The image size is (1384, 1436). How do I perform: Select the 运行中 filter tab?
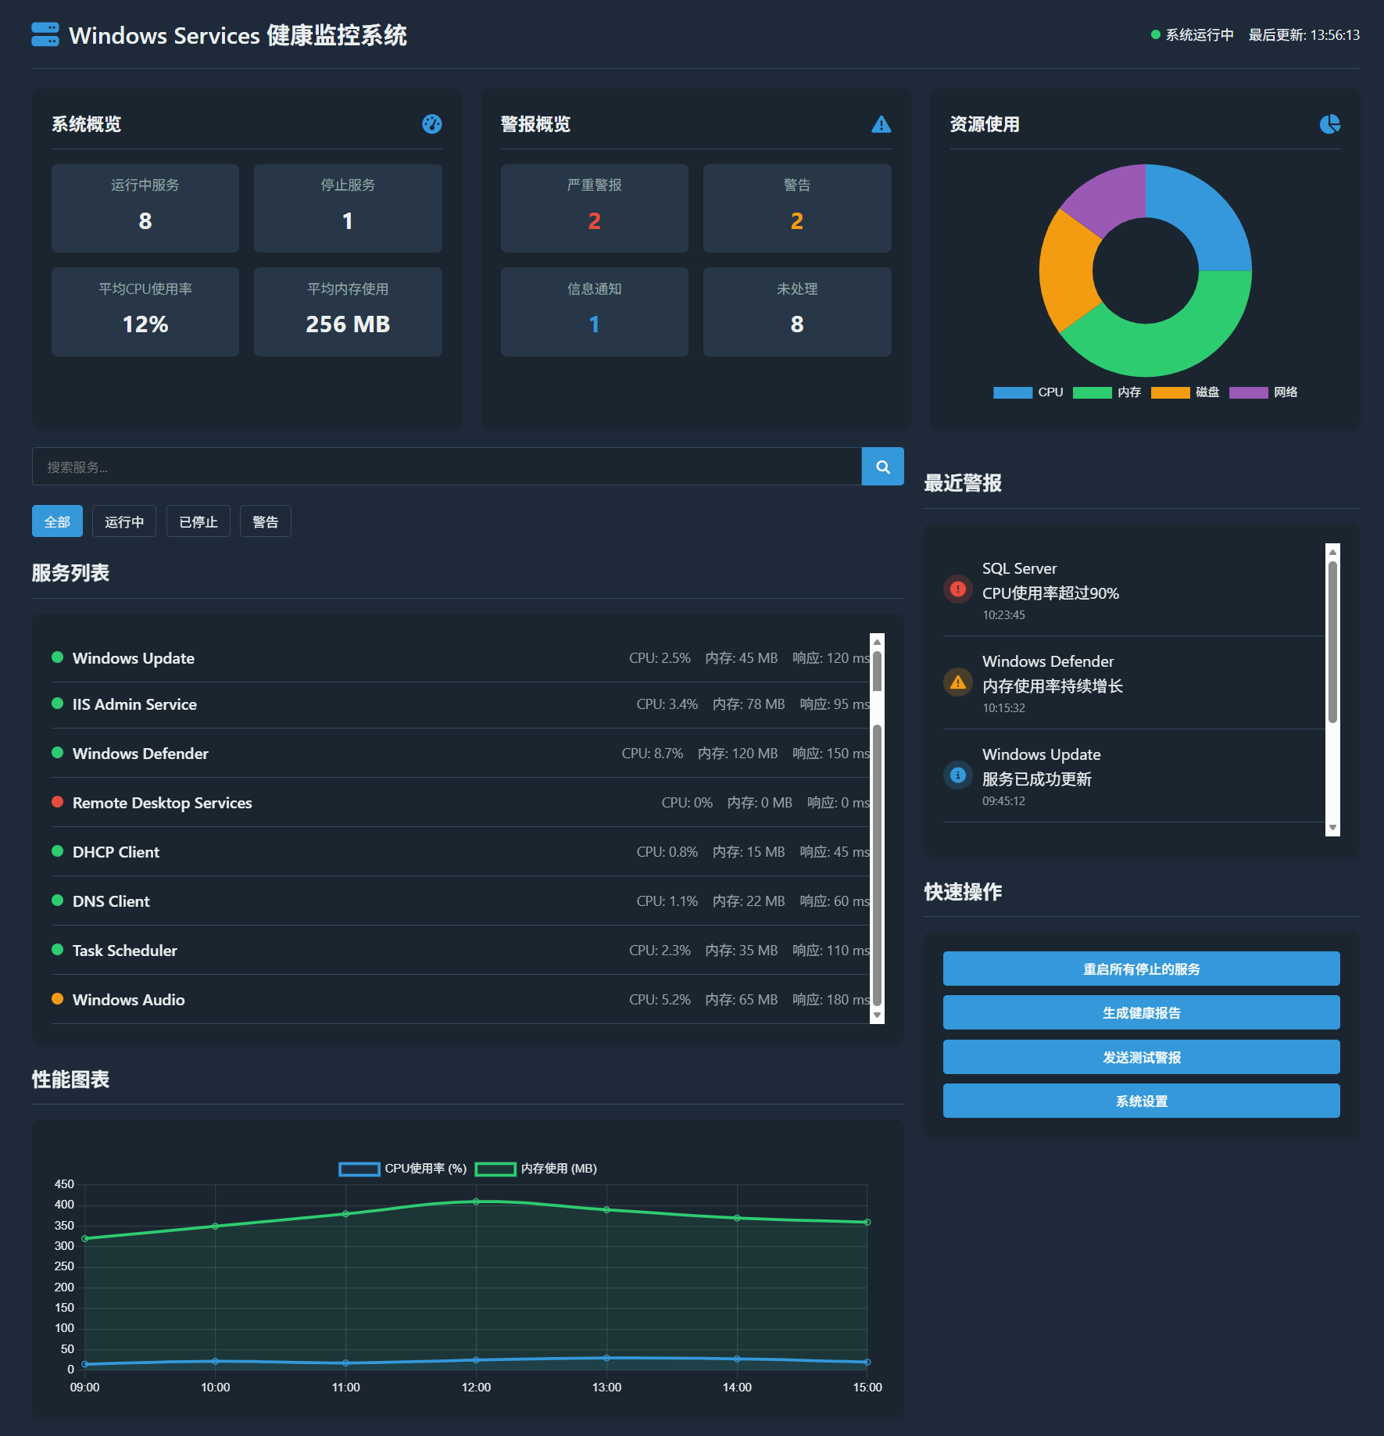tap(124, 521)
